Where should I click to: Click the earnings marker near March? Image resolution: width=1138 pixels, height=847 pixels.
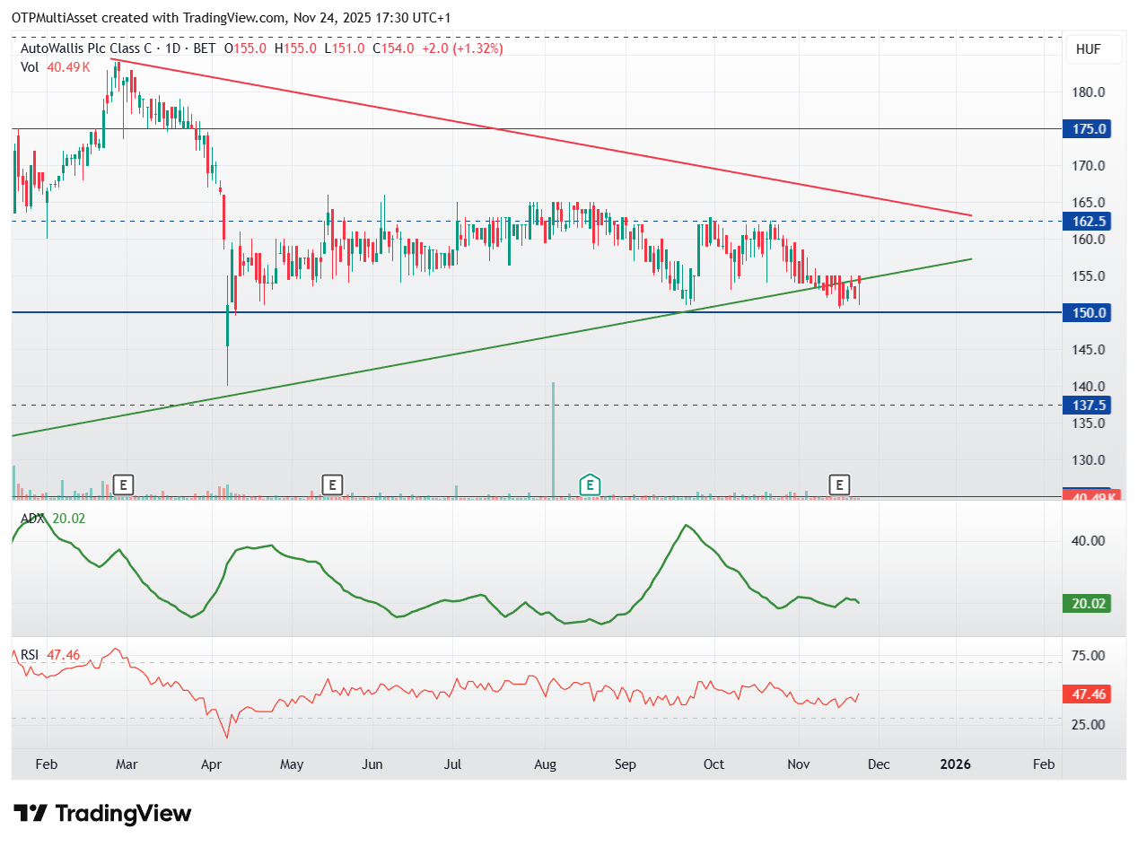[x=123, y=485]
